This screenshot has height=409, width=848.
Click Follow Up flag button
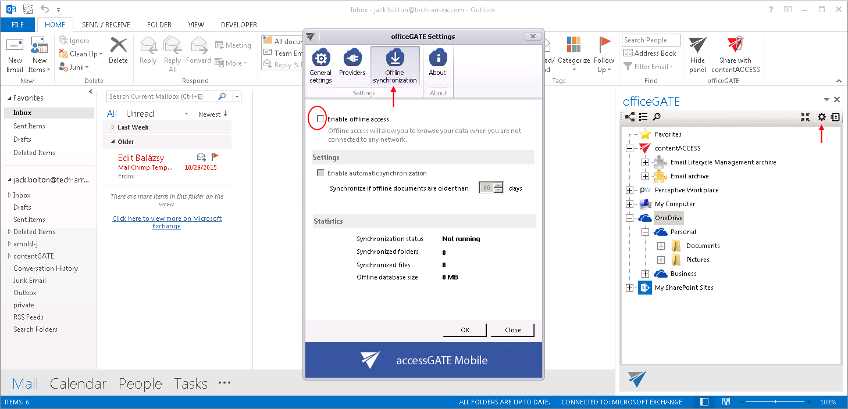[x=604, y=55]
